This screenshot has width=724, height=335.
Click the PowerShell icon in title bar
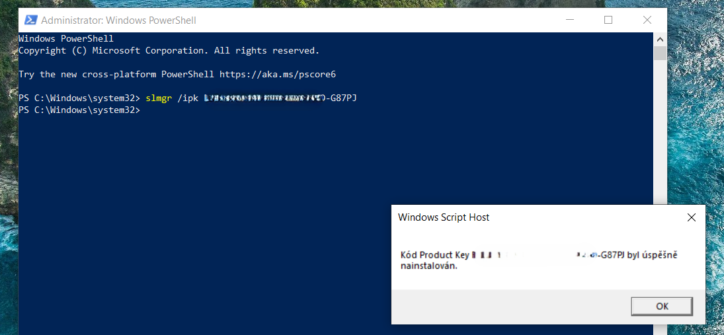30,20
